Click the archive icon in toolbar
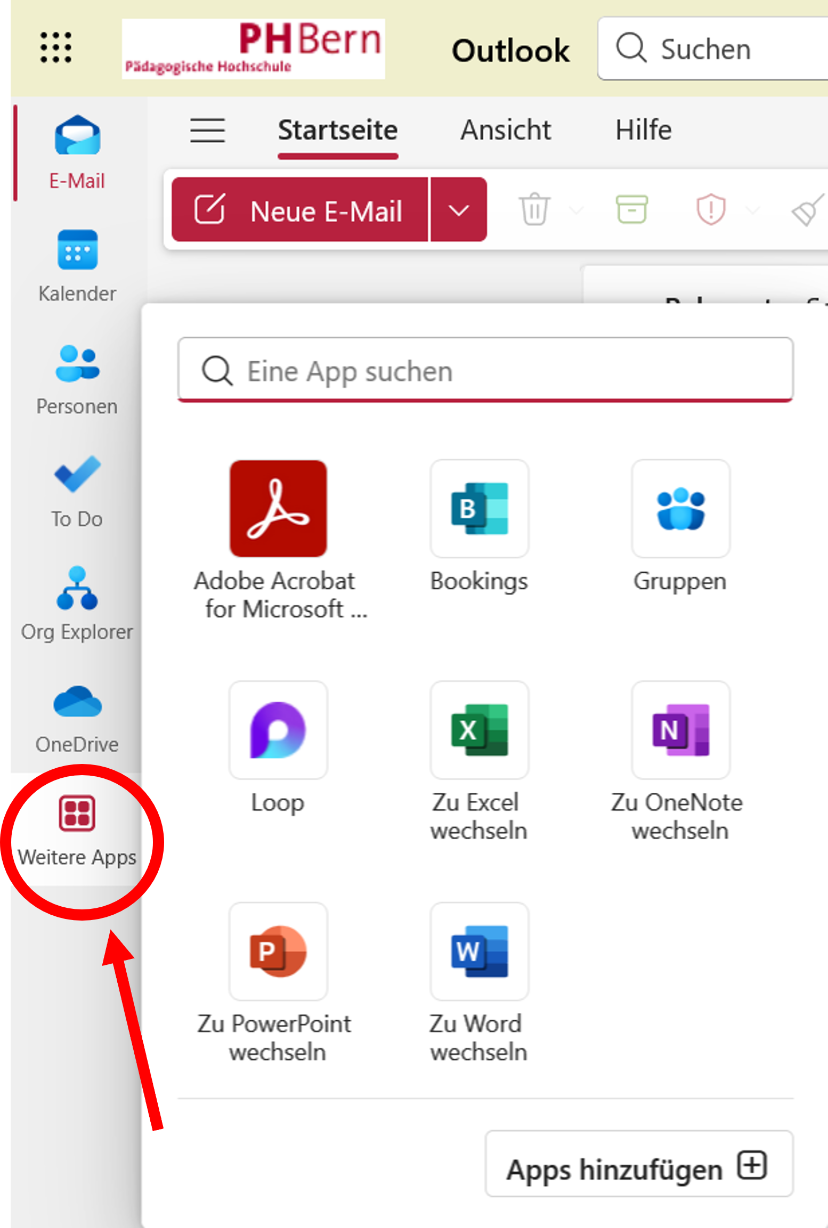Image resolution: width=828 pixels, height=1228 pixels. tap(631, 209)
